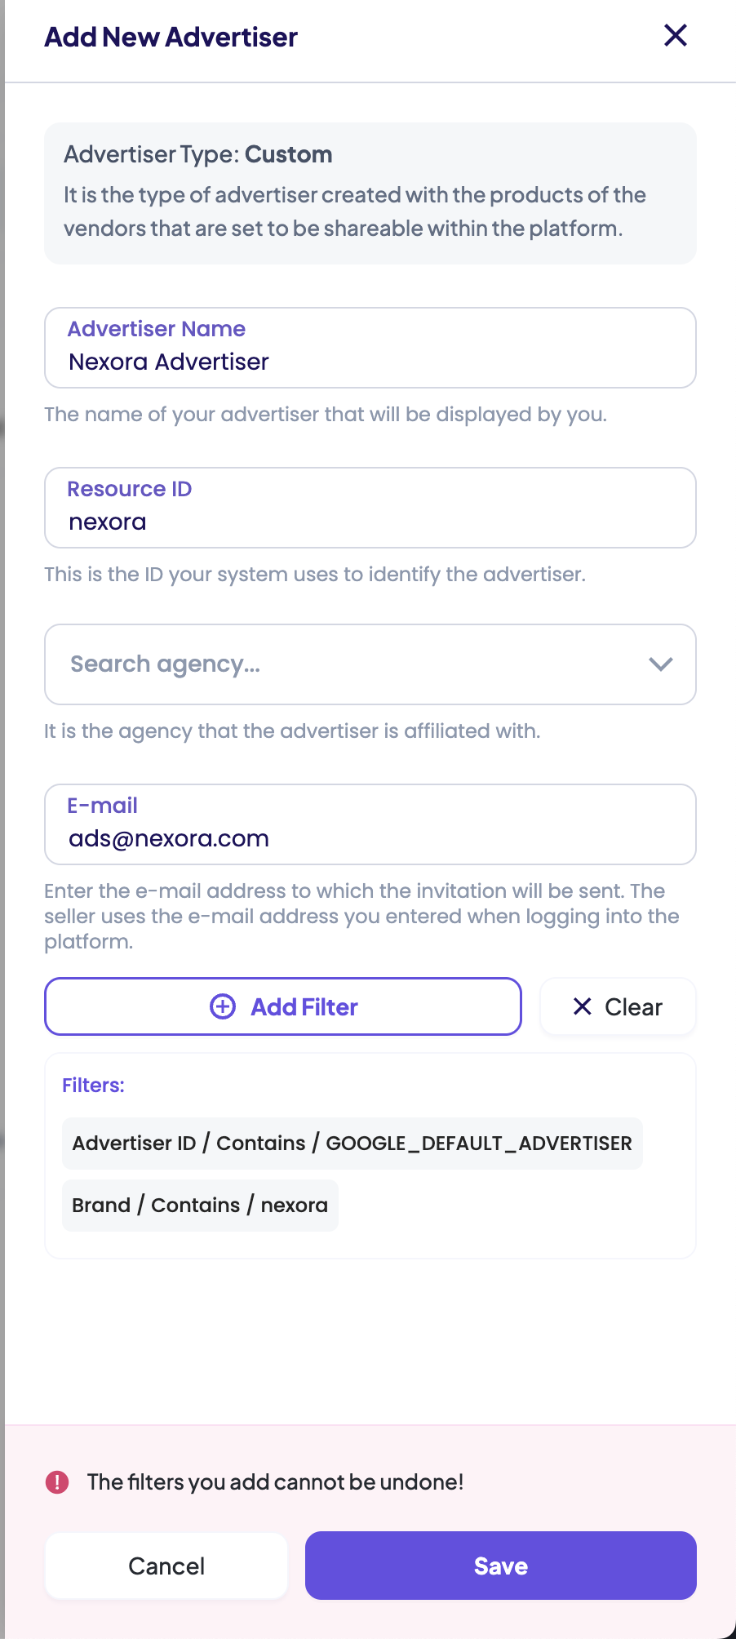This screenshot has height=1639, width=736.
Task: Select the Advertiser ID Contains GOOGLE_DEFAULT_ADVERTISER filter chip
Action: pos(352,1143)
